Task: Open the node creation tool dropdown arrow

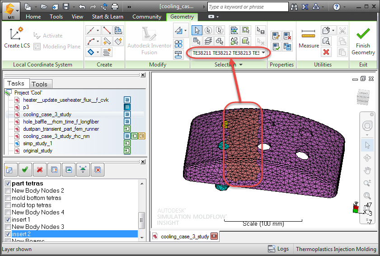Action: pos(98,31)
